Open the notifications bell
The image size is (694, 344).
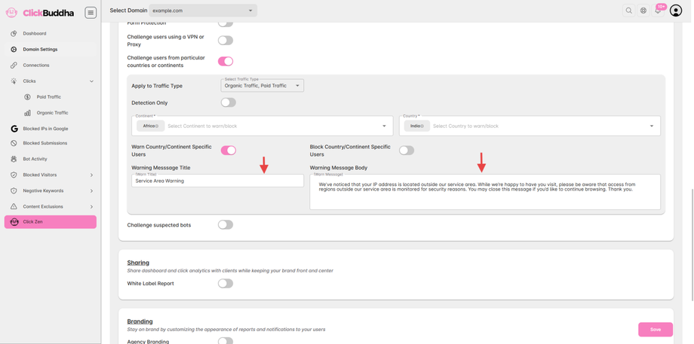[658, 11]
